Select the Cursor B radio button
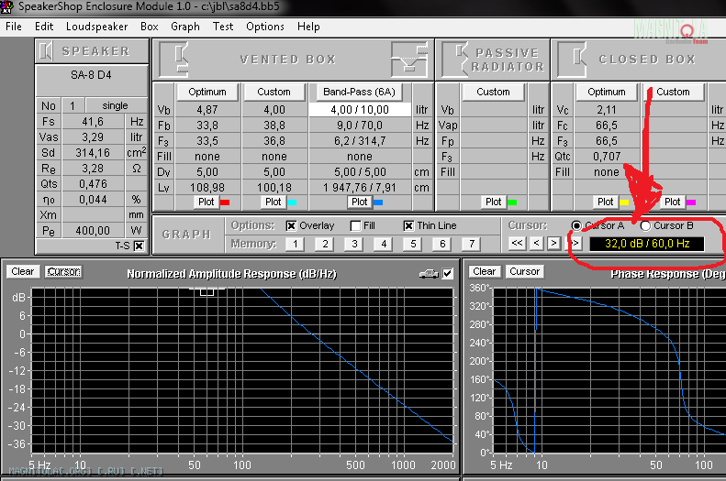This screenshot has width=726, height=481. pyautogui.click(x=645, y=225)
